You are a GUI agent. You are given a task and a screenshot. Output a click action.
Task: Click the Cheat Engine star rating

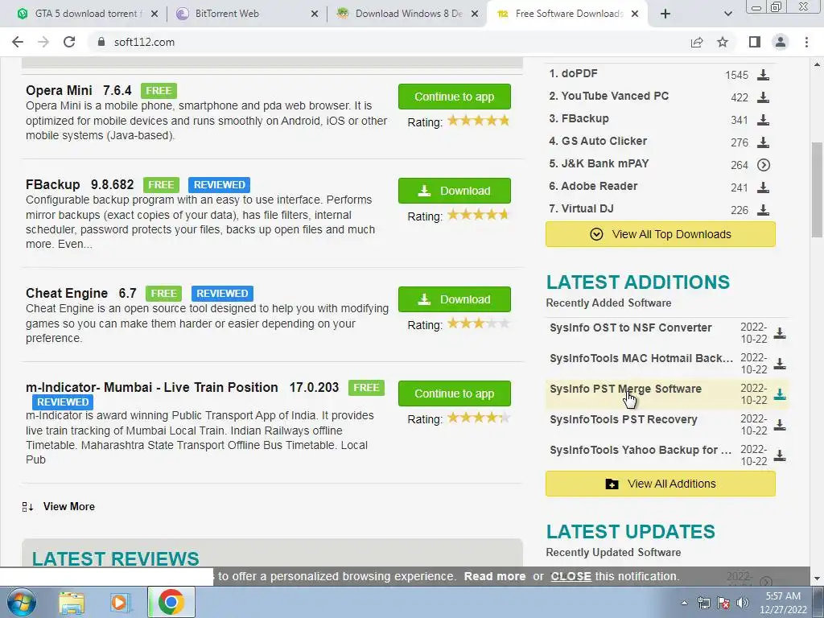tap(478, 323)
